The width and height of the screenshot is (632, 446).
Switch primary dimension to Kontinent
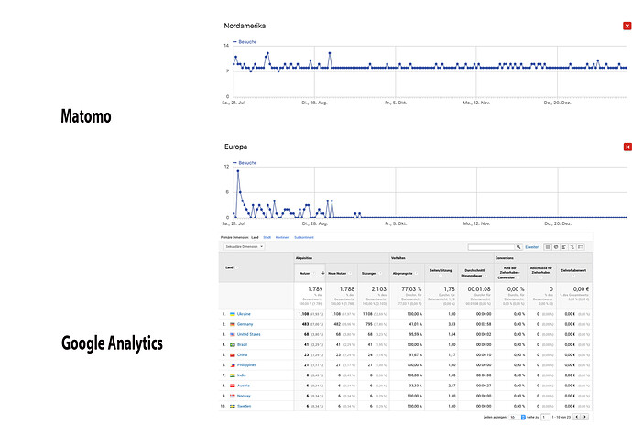[x=282, y=238]
